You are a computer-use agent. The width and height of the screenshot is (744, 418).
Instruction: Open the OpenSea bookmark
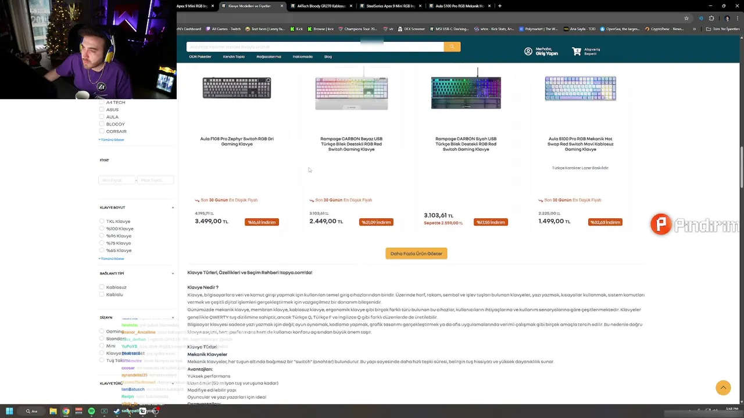[x=621, y=28]
